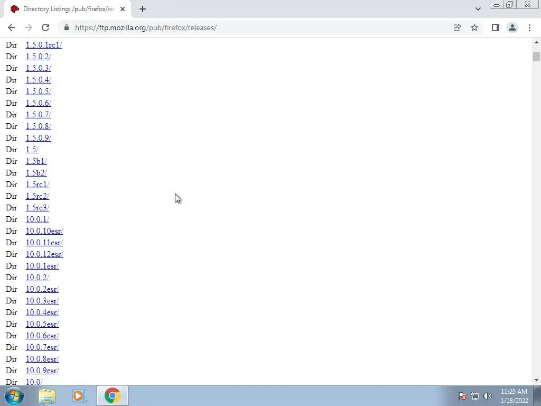The width and height of the screenshot is (541, 406).
Task: Open the 10.0.6esr/ directory
Action: click(x=42, y=336)
